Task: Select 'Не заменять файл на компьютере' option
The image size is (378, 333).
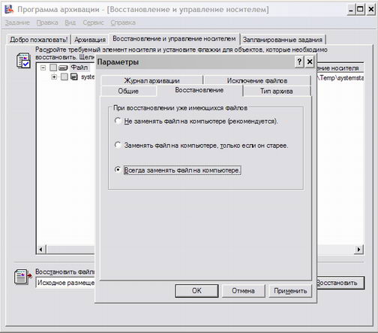Action: [x=118, y=121]
